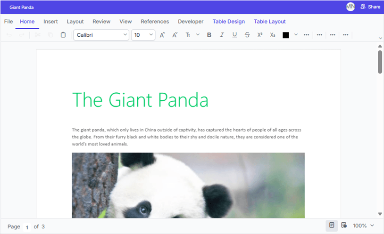This screenshot has width=384, height=234.
Task: Click the page number input field
Action: pos(27,227)
